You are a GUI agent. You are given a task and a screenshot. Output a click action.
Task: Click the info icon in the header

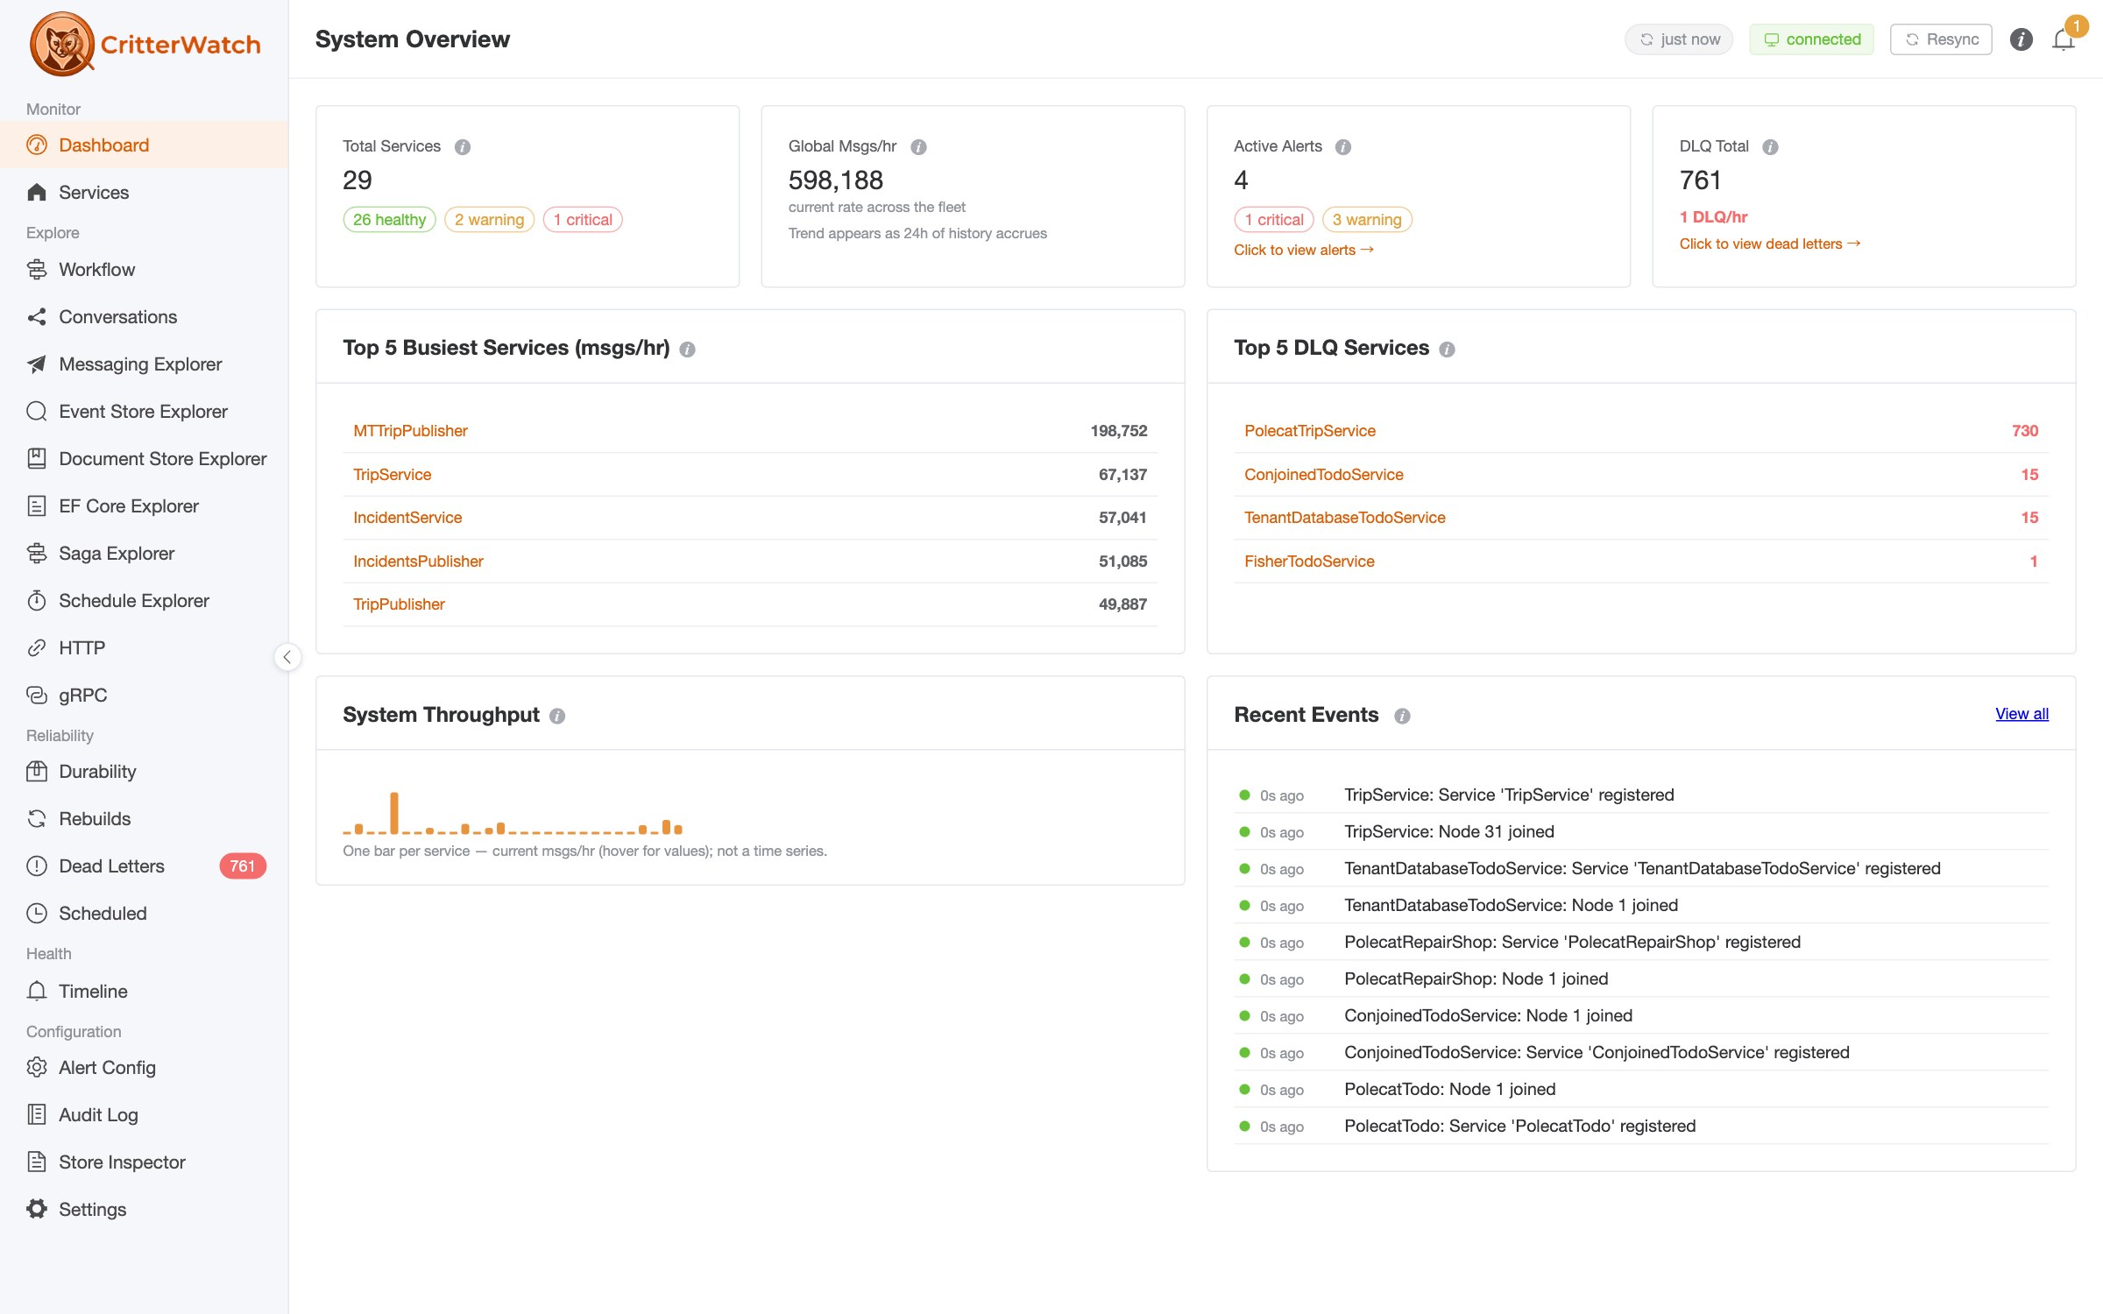(2021, 39)
